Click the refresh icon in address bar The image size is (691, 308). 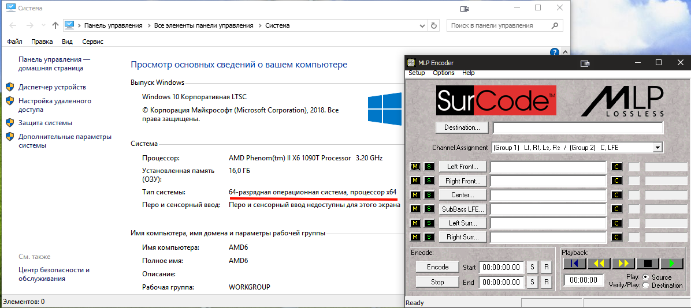click(x=434, y=25)
